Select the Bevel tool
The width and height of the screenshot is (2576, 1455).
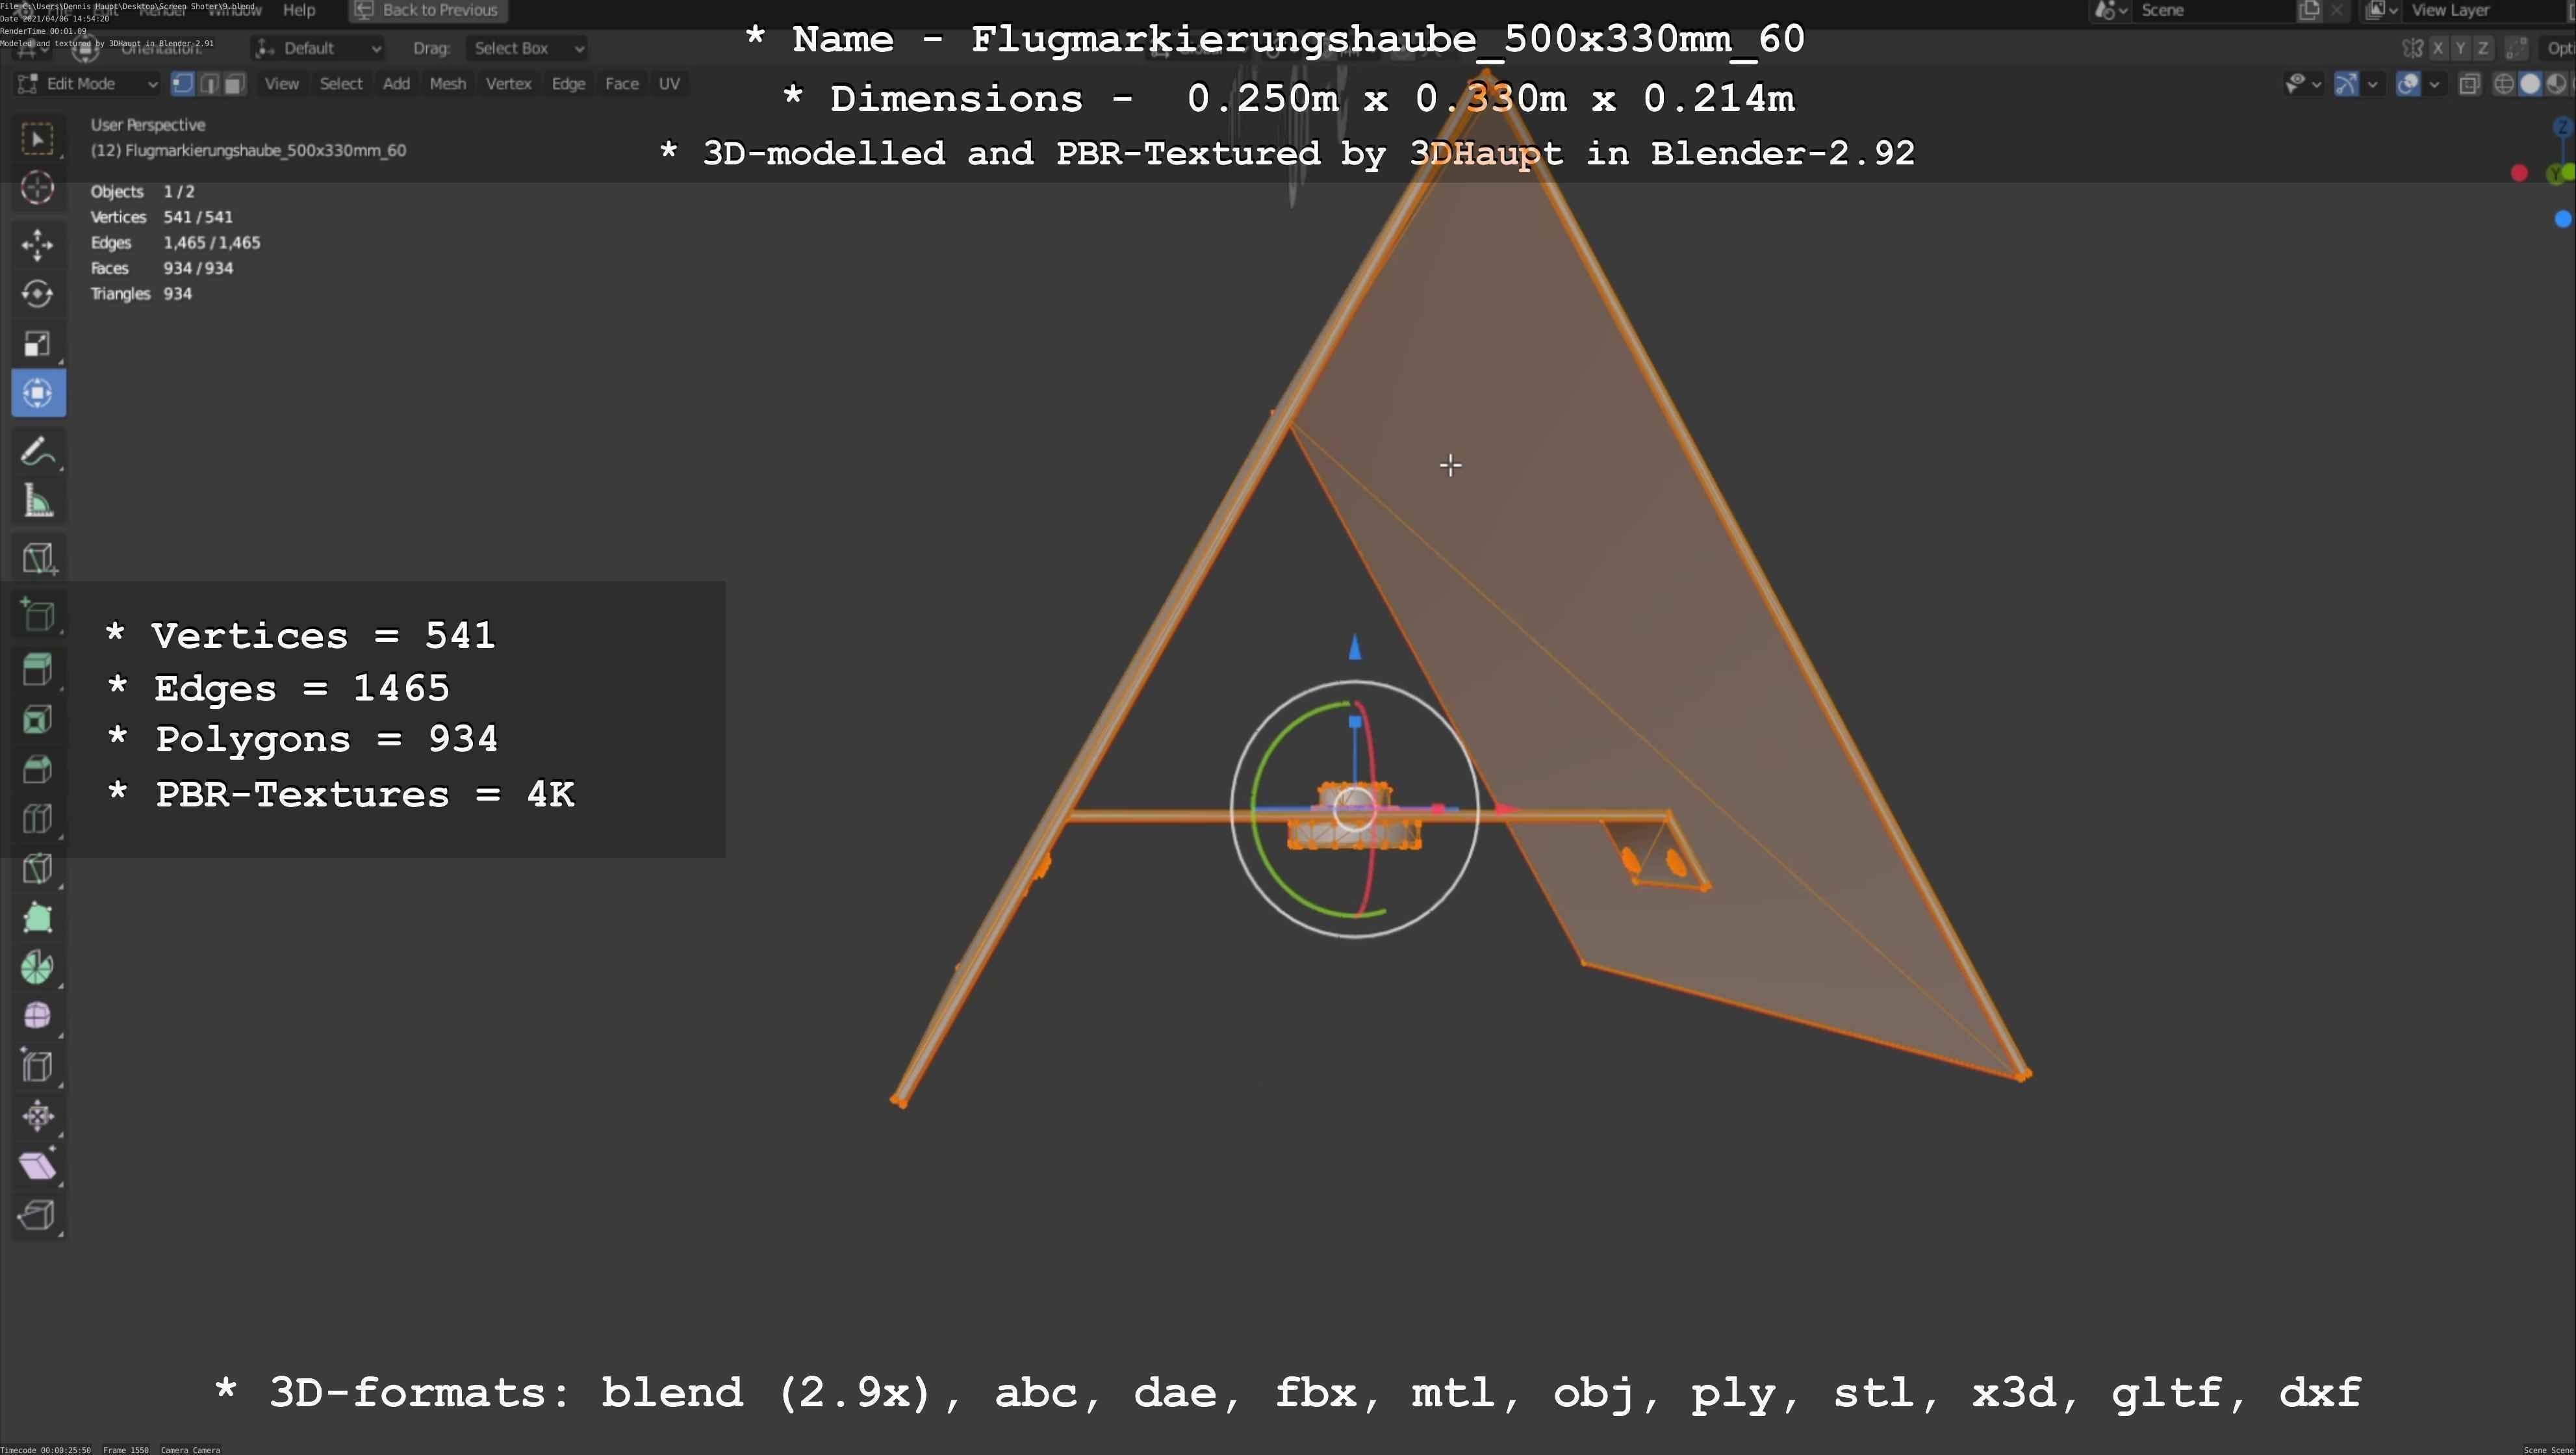(x=38, y=769)
